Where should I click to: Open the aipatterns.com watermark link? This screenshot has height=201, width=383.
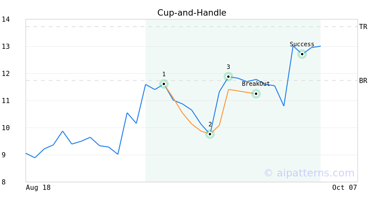(309, 173)
